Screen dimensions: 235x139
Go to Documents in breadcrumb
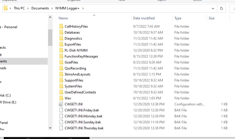click(x=40, y=8)
